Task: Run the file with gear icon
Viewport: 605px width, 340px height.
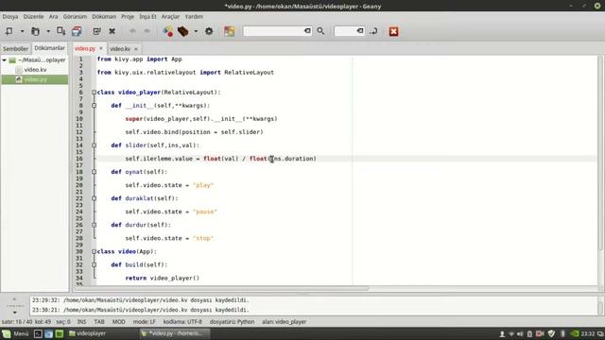Action: pos(209,31)
